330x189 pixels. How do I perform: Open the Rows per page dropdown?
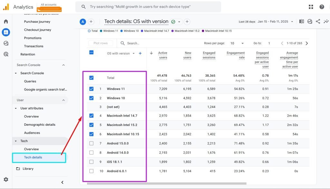coord(237,43)
